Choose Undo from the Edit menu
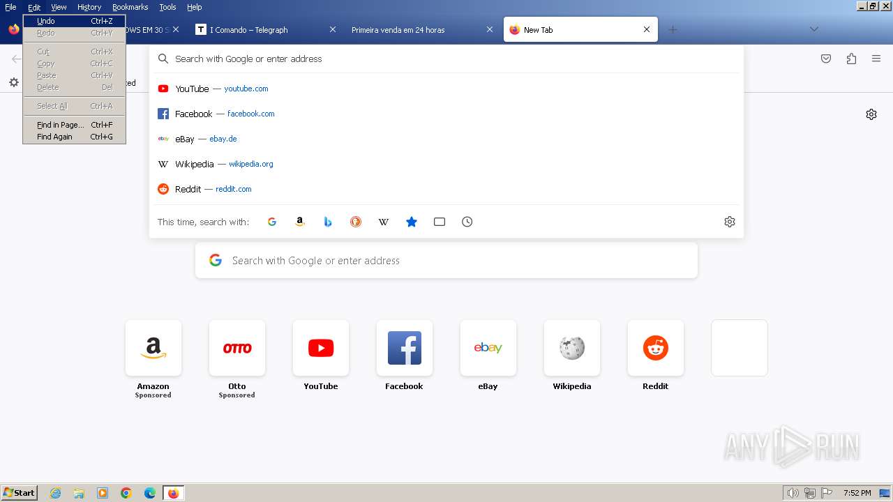893x502 pixels. [x=74, y=21]
